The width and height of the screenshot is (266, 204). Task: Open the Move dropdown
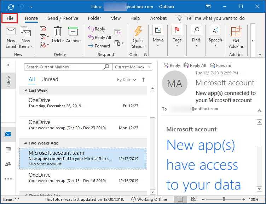pyautogui.click(x=158, y=36)
